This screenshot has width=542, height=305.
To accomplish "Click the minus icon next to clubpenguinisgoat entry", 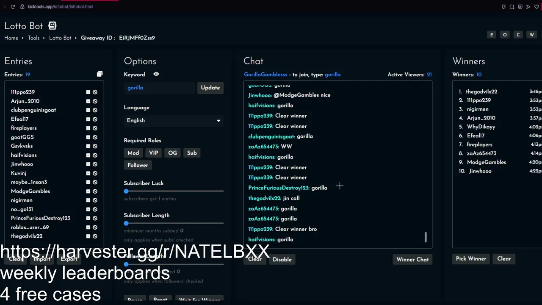I will (88, 110).
